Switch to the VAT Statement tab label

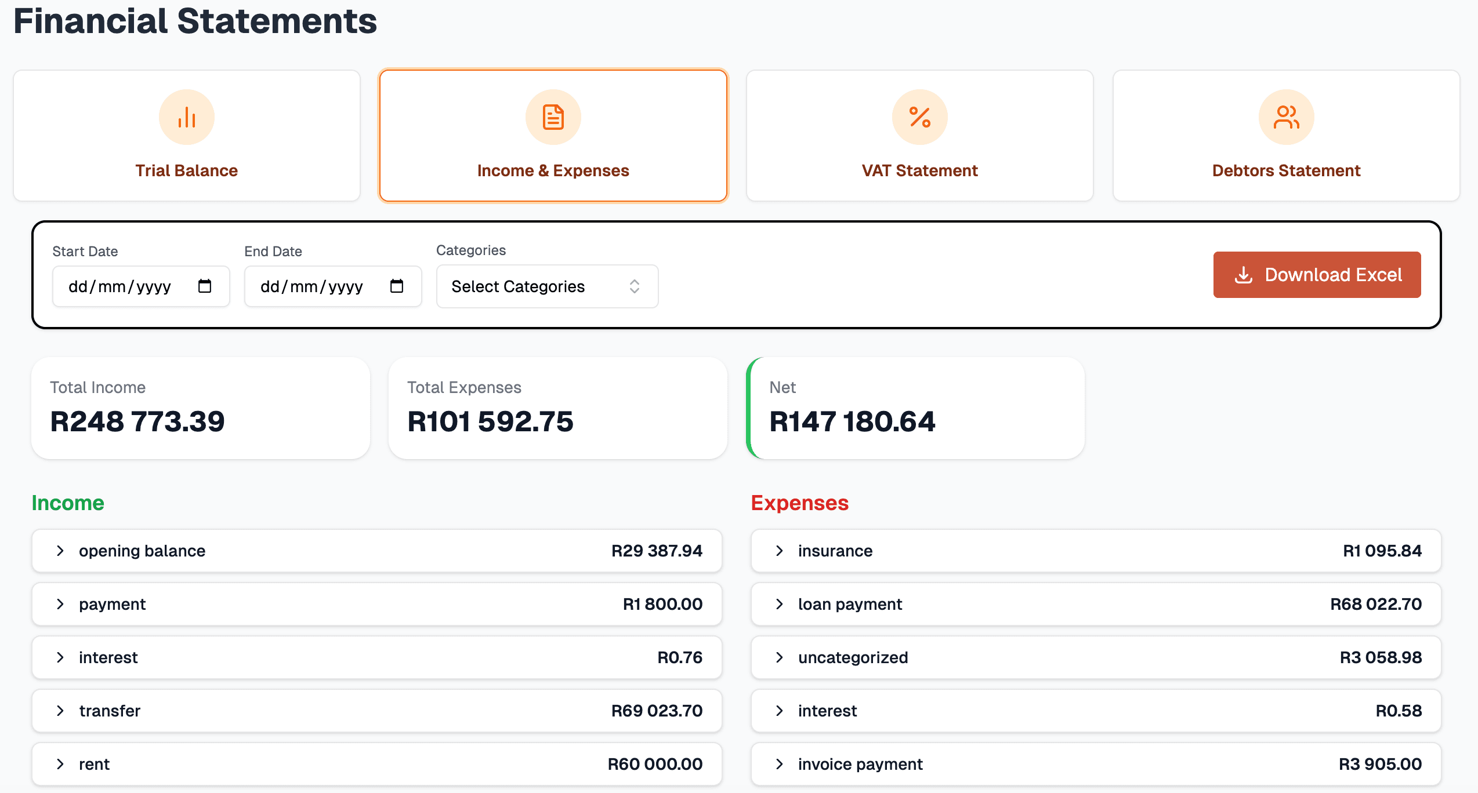(x=920, y=170)
